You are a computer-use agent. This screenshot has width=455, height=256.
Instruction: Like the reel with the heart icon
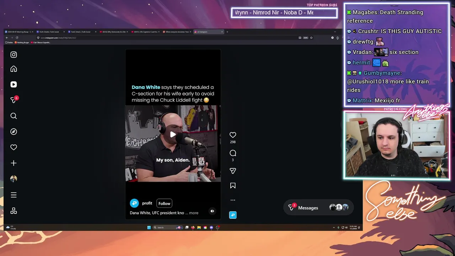[233, 135]
